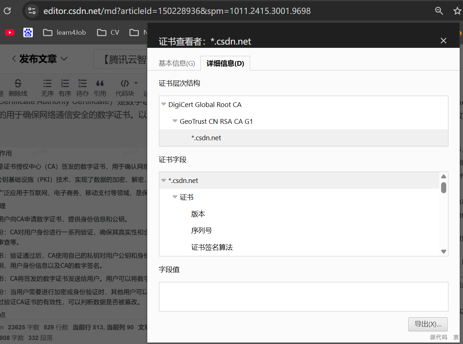Click the certificate fields scrollbar thumb
Image resolution: width=463 pixels, height=344 pixels.
click(x=444, y=187)
